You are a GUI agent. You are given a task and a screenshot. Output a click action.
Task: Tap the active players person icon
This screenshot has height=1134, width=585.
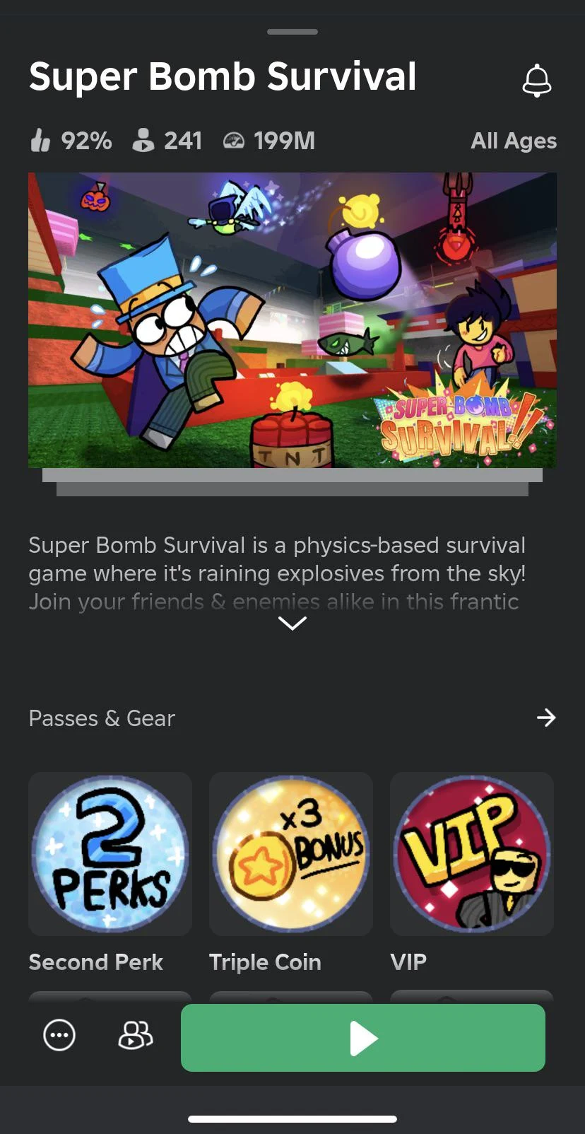coord(143,140)
